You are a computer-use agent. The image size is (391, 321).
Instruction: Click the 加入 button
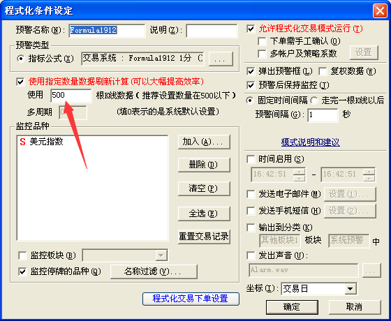204,142
